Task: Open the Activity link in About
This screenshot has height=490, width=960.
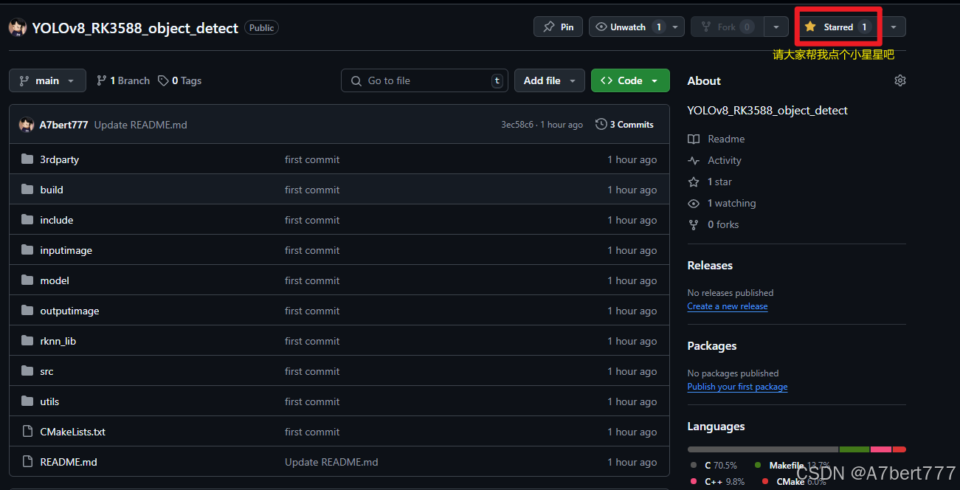Action: (x=715, y=160)
